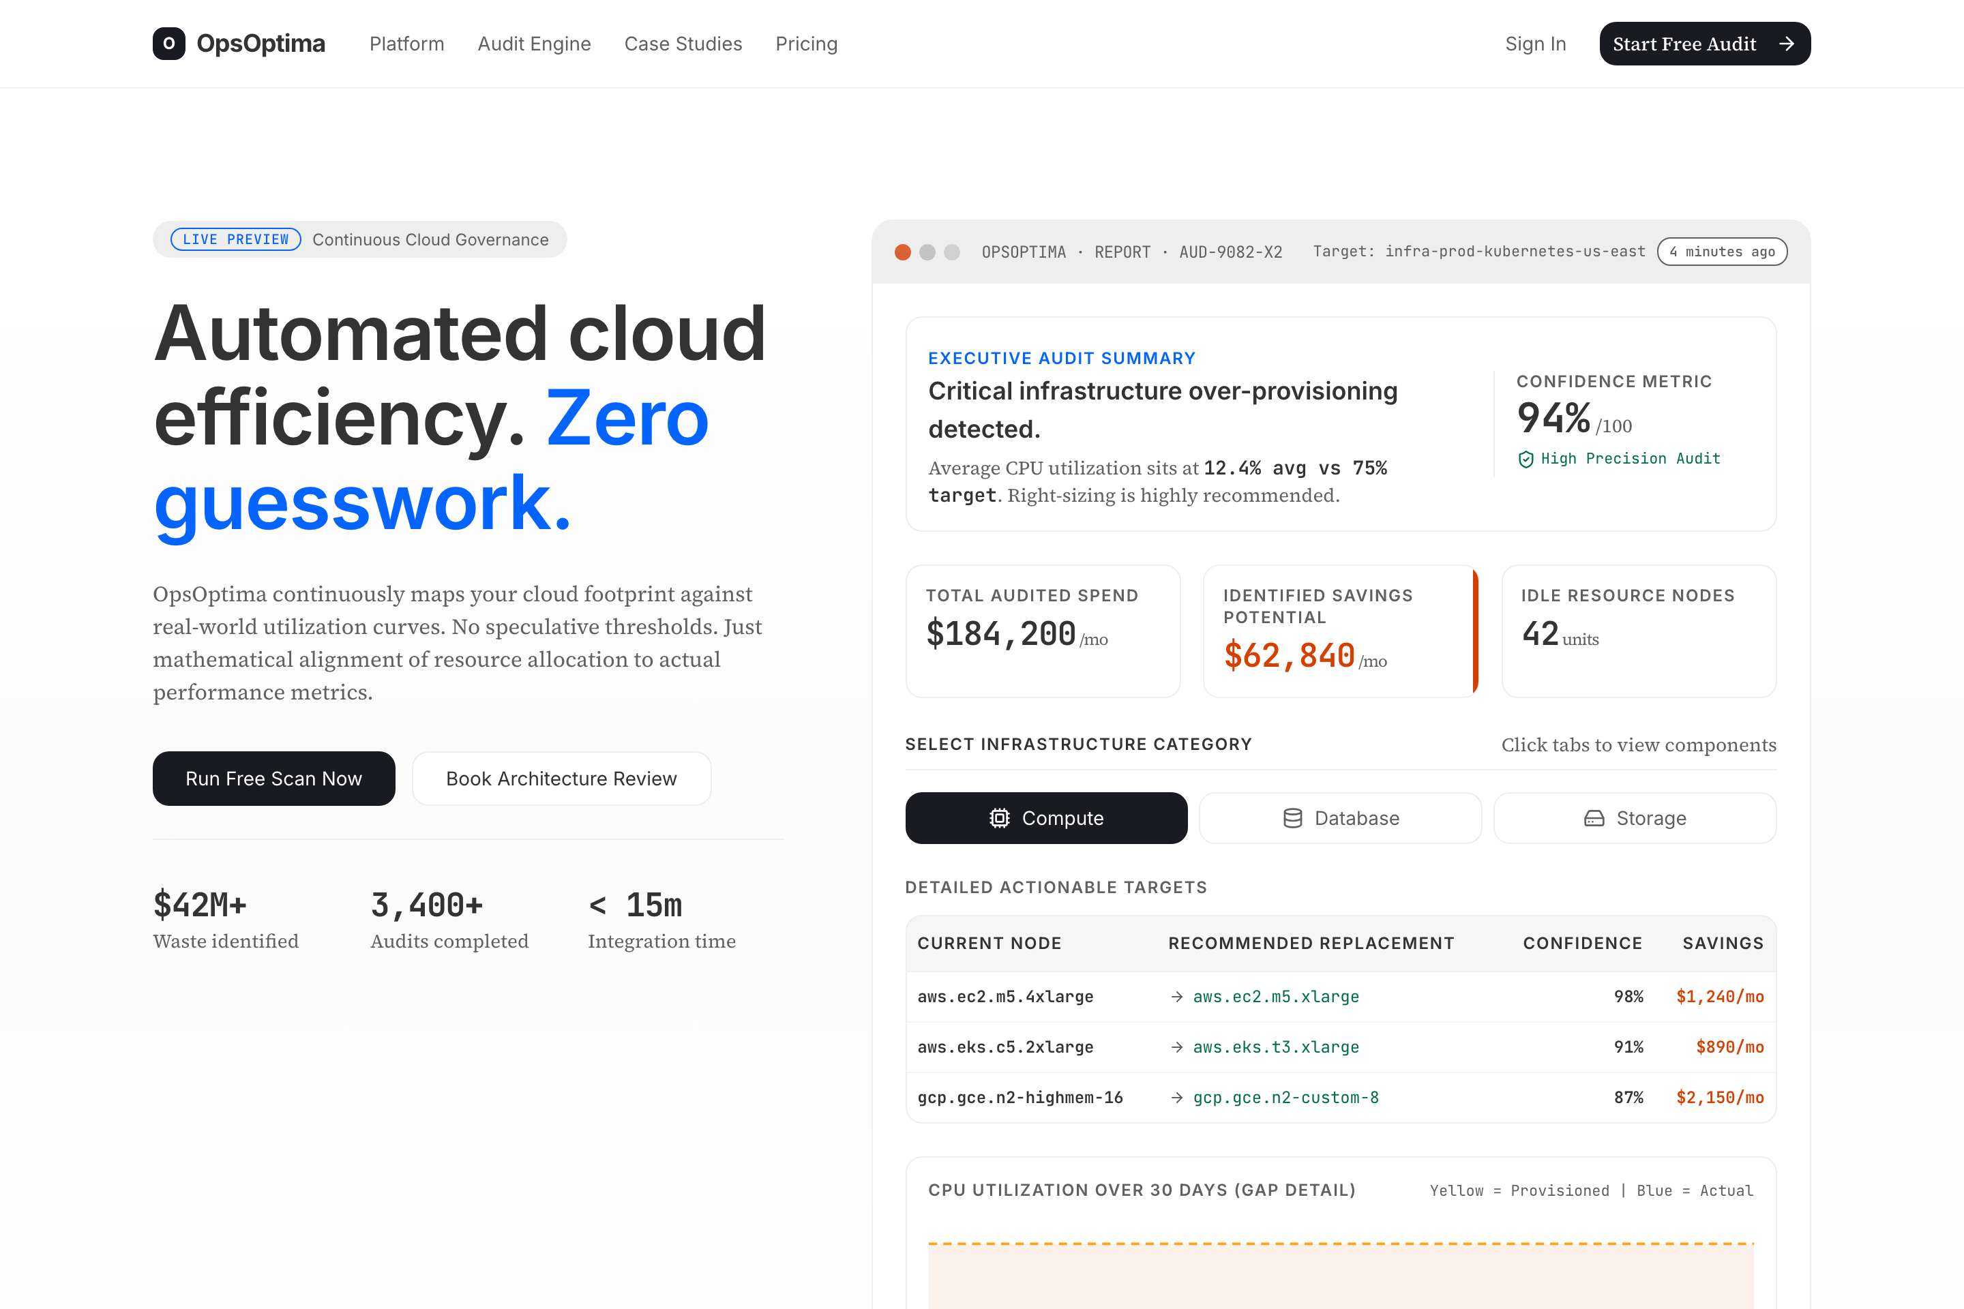Screen dimensions: 1964x1309
Task: Click the '< 15m' integration time stat
Action: point(636,906)
